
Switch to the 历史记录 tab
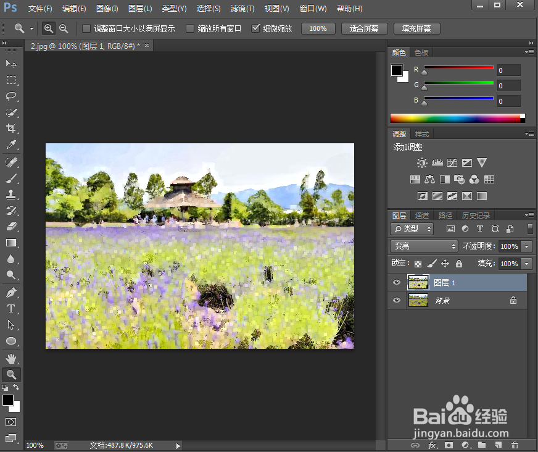click(x=476, y=216)
